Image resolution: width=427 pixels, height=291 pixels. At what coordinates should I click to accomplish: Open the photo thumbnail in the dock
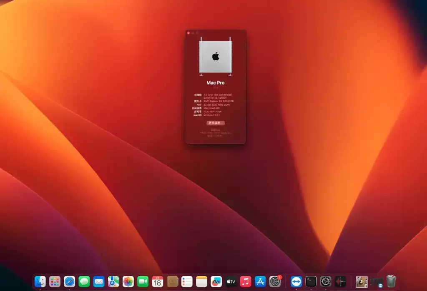[x=362, y=282]
